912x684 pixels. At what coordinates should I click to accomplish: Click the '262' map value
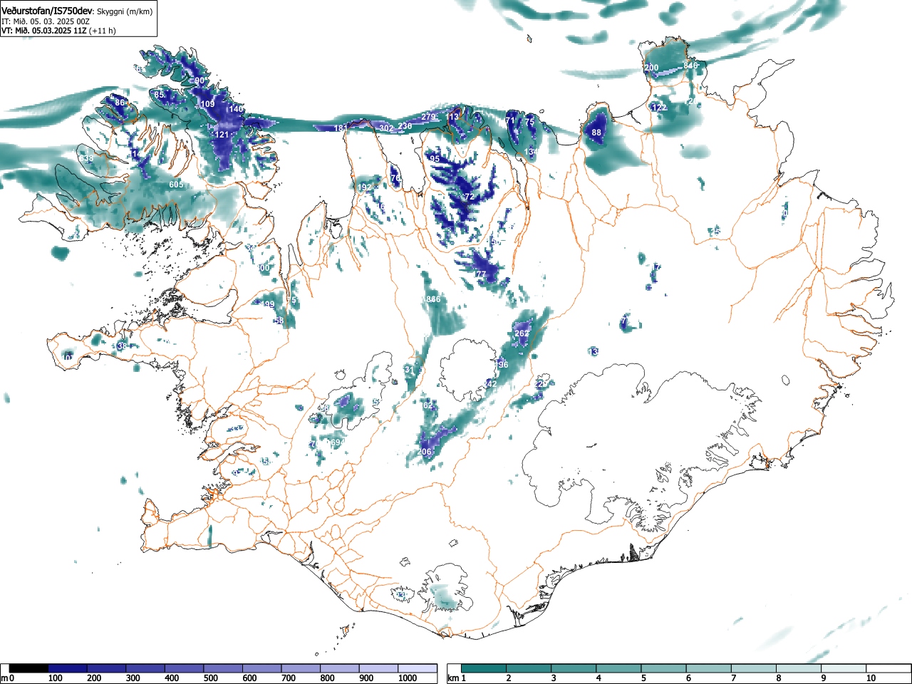pyautogui.click(x=522, y=333)
